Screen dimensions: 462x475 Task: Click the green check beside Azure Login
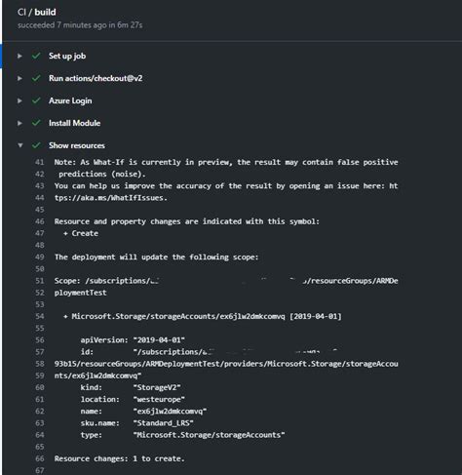pyautogui.click(x=36, y=100)
